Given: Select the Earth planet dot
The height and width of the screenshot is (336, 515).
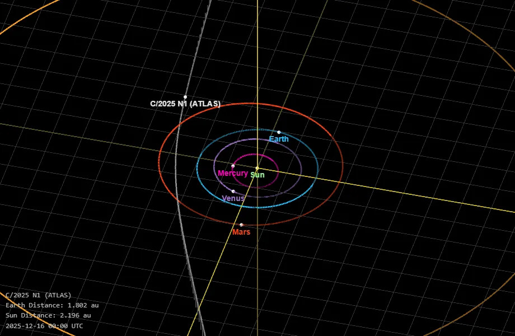Looking at the screenshot, I should [279, 132].
